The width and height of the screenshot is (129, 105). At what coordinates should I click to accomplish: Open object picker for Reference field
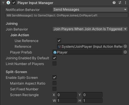coord(125,46)
